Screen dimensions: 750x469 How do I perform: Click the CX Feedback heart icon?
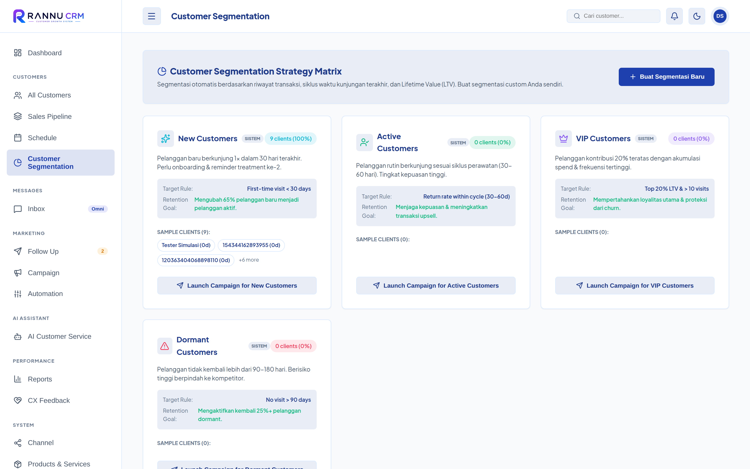click(x=18, y=400)
